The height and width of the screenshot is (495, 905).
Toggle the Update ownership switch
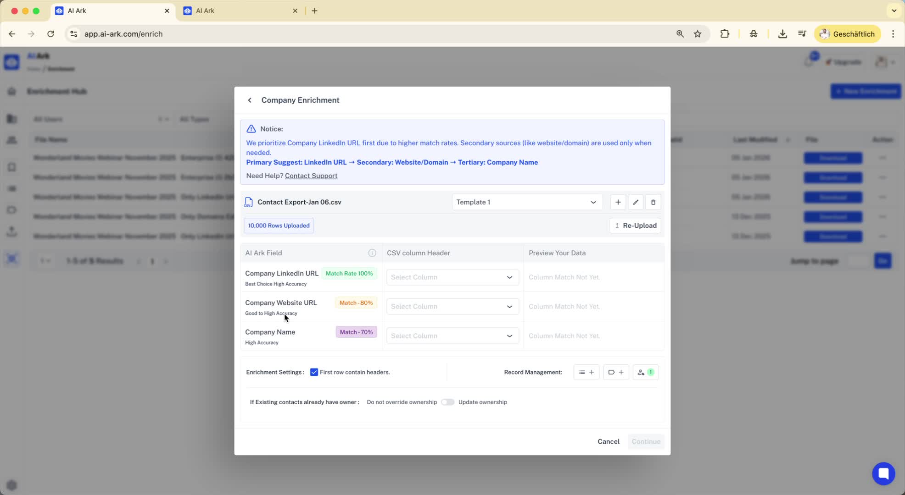click(x=447, y=402)
